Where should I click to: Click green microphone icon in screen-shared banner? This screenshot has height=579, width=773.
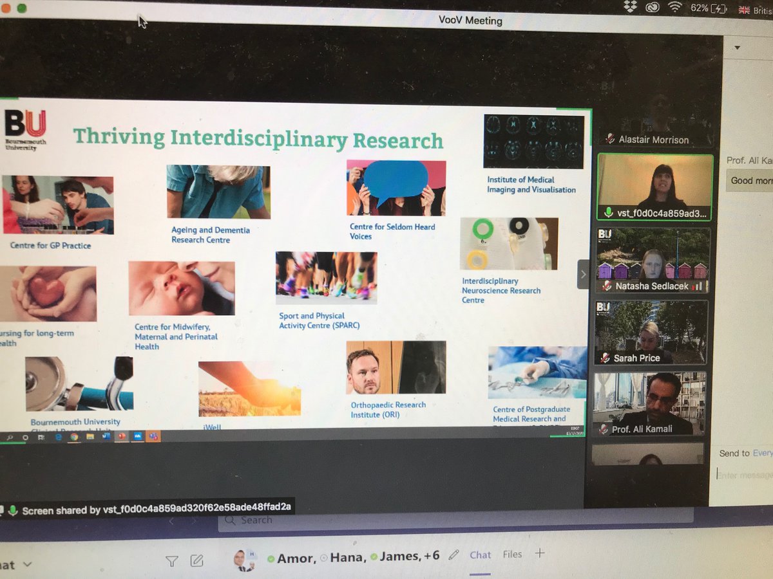(x=12, y=510)
